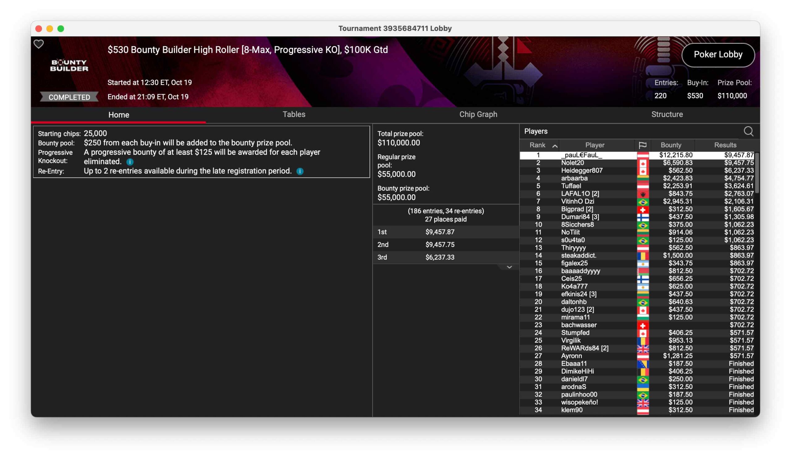Sort by the Bounty column header
Screen dimensions: 791x458
[671, 145]
